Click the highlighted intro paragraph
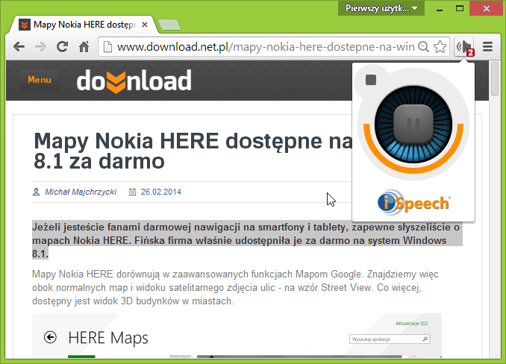The width and height of the screenshot is (506, 364). pos(247,240)
